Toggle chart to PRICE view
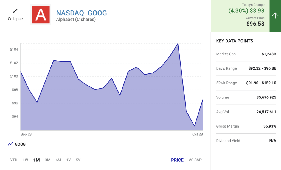This screenshot has height=170, width=281. pos(177,160)
